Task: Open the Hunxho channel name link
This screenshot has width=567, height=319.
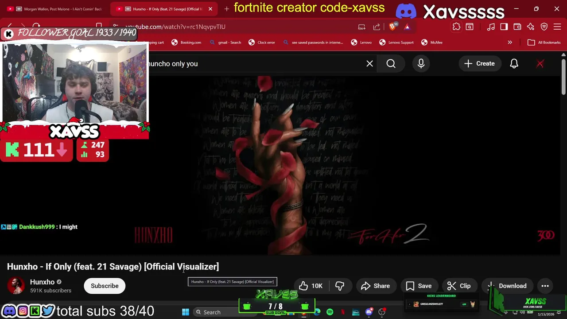Action: click(x=42, y=282)
